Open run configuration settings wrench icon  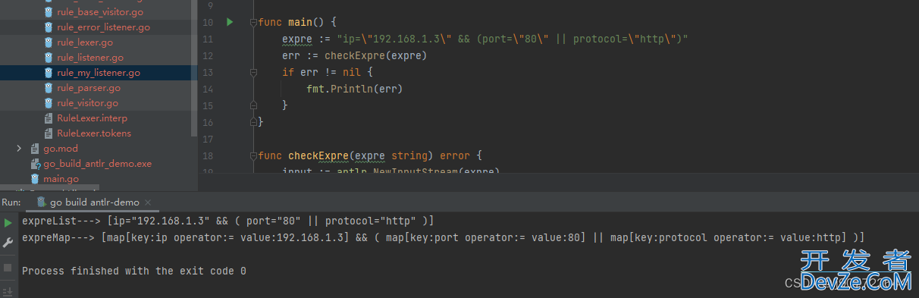pos(8,243)
